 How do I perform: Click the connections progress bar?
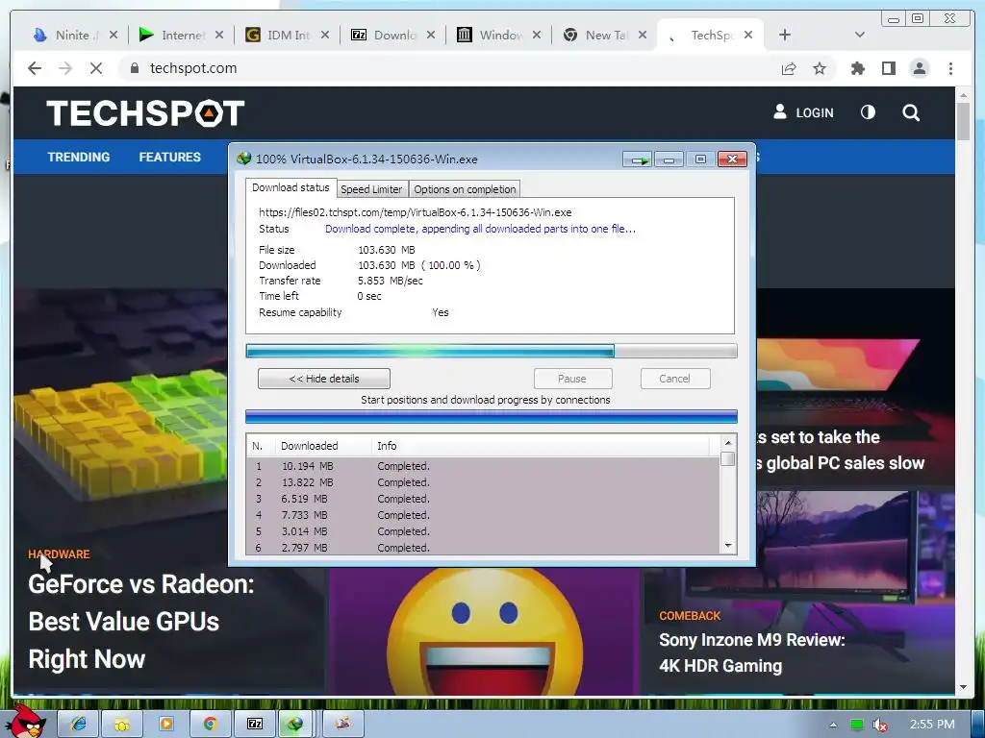(x=492, y=416)
